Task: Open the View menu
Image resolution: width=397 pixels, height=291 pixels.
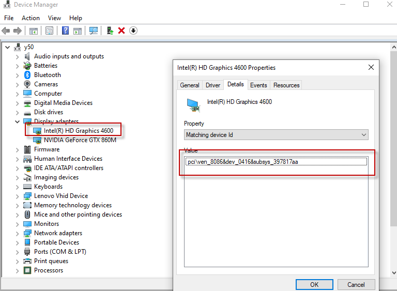Action: [x=54, y=18]
